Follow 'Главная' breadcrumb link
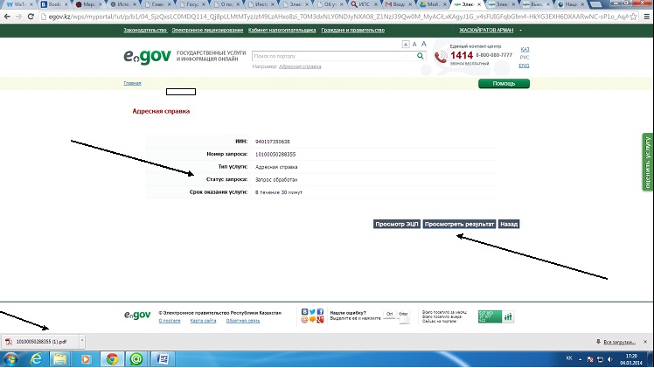The height and width of the screenshot is (368, 654). (x=132, y=83)
